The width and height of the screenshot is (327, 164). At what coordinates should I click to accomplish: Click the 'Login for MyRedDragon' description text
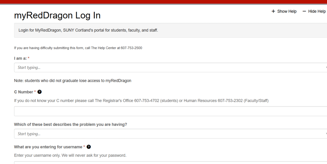point(88,30)
